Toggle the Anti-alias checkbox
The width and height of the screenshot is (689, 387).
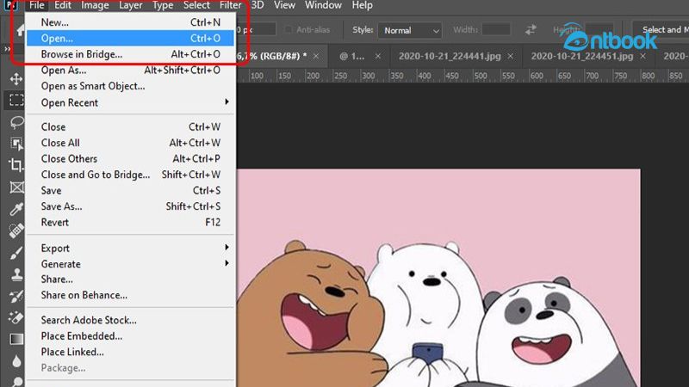[288, 30]
